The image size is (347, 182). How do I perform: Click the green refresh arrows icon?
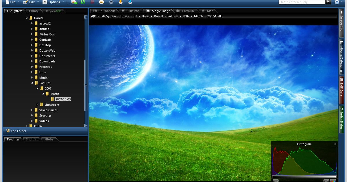(83, 2)
